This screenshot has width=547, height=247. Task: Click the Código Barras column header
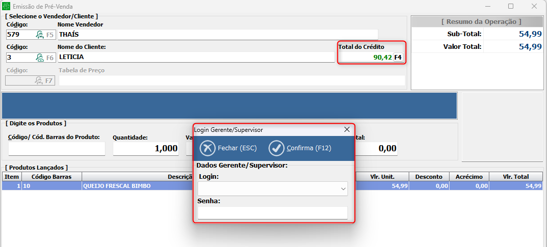pyautogui.click(x=51, y=177)
